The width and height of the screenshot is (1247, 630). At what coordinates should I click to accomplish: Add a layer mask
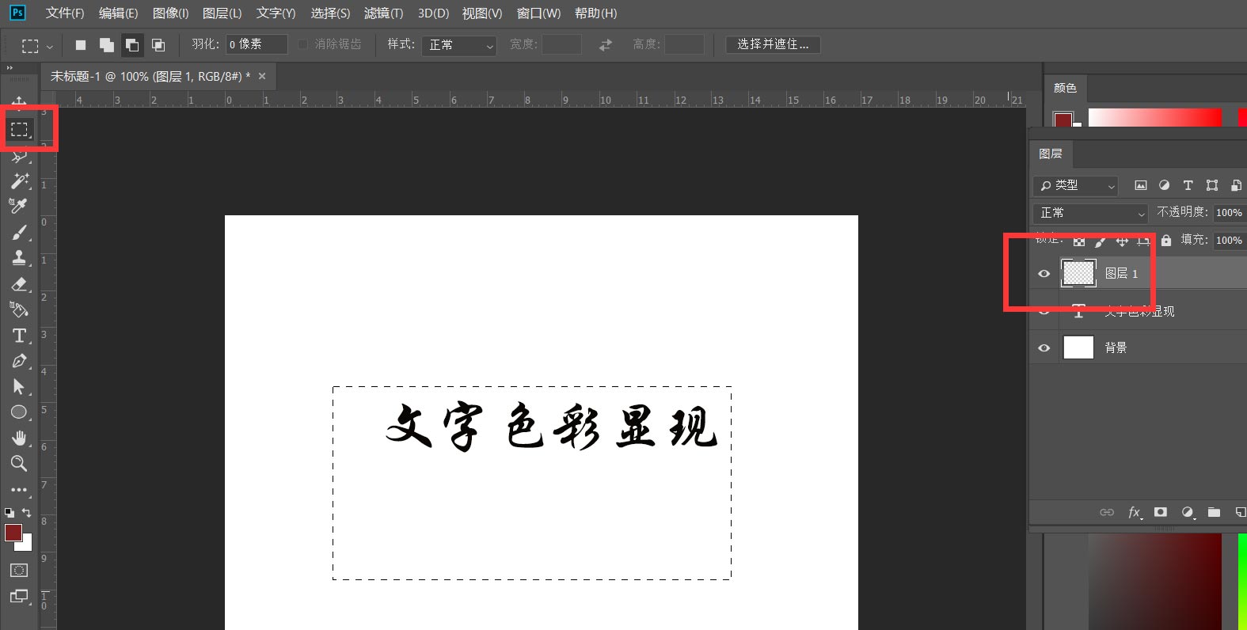1161,512
